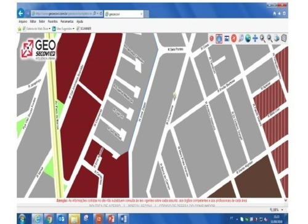Click the add to favorites bar star icon

click(20, 29)
